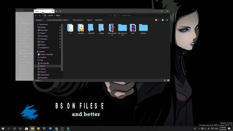The image size is (233, 131).
Task: Open the gallery folder
Action: [x=102, y=29]
